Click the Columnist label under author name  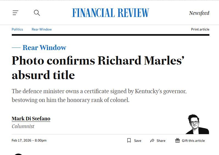pos(23,126)
